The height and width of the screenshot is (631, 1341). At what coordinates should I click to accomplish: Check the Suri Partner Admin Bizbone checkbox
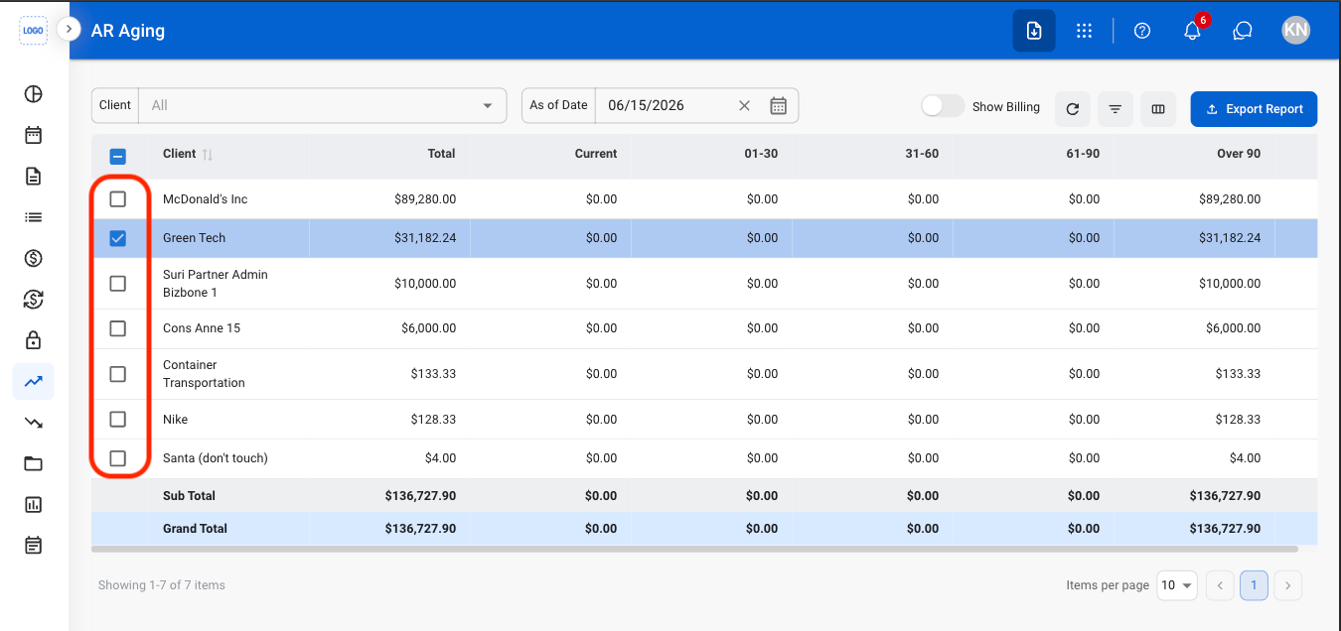117,284
